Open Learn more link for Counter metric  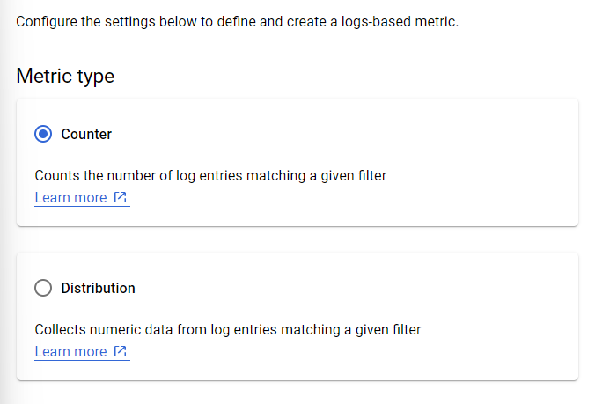coord(70,198)
